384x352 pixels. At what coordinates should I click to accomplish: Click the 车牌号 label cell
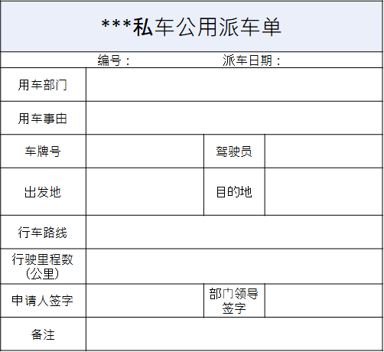(43, 152)
